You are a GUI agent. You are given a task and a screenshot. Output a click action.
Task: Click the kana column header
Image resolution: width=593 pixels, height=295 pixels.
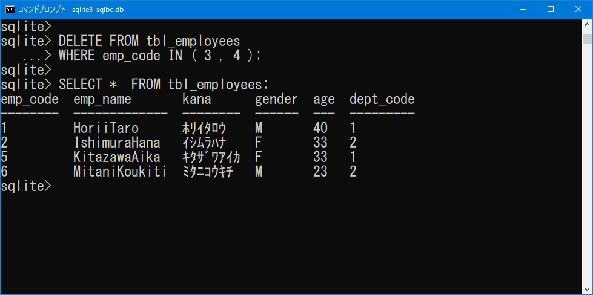tap(197, 100)
